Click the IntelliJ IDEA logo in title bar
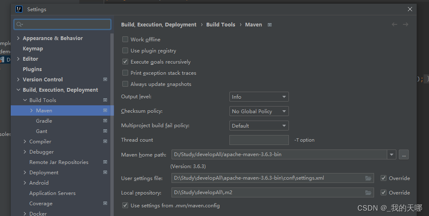This screenshot has height=216, width=429. (19, 9)
